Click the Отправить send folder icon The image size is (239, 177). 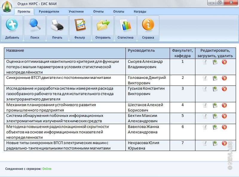103,25
